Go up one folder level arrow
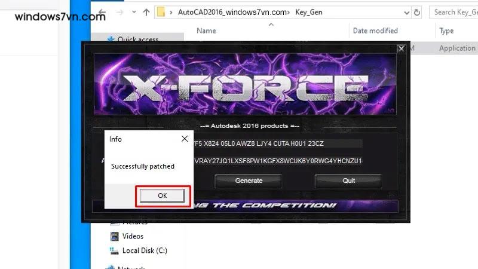478x269 pixels. [146, 12]
